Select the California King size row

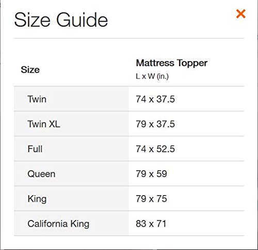129,224
